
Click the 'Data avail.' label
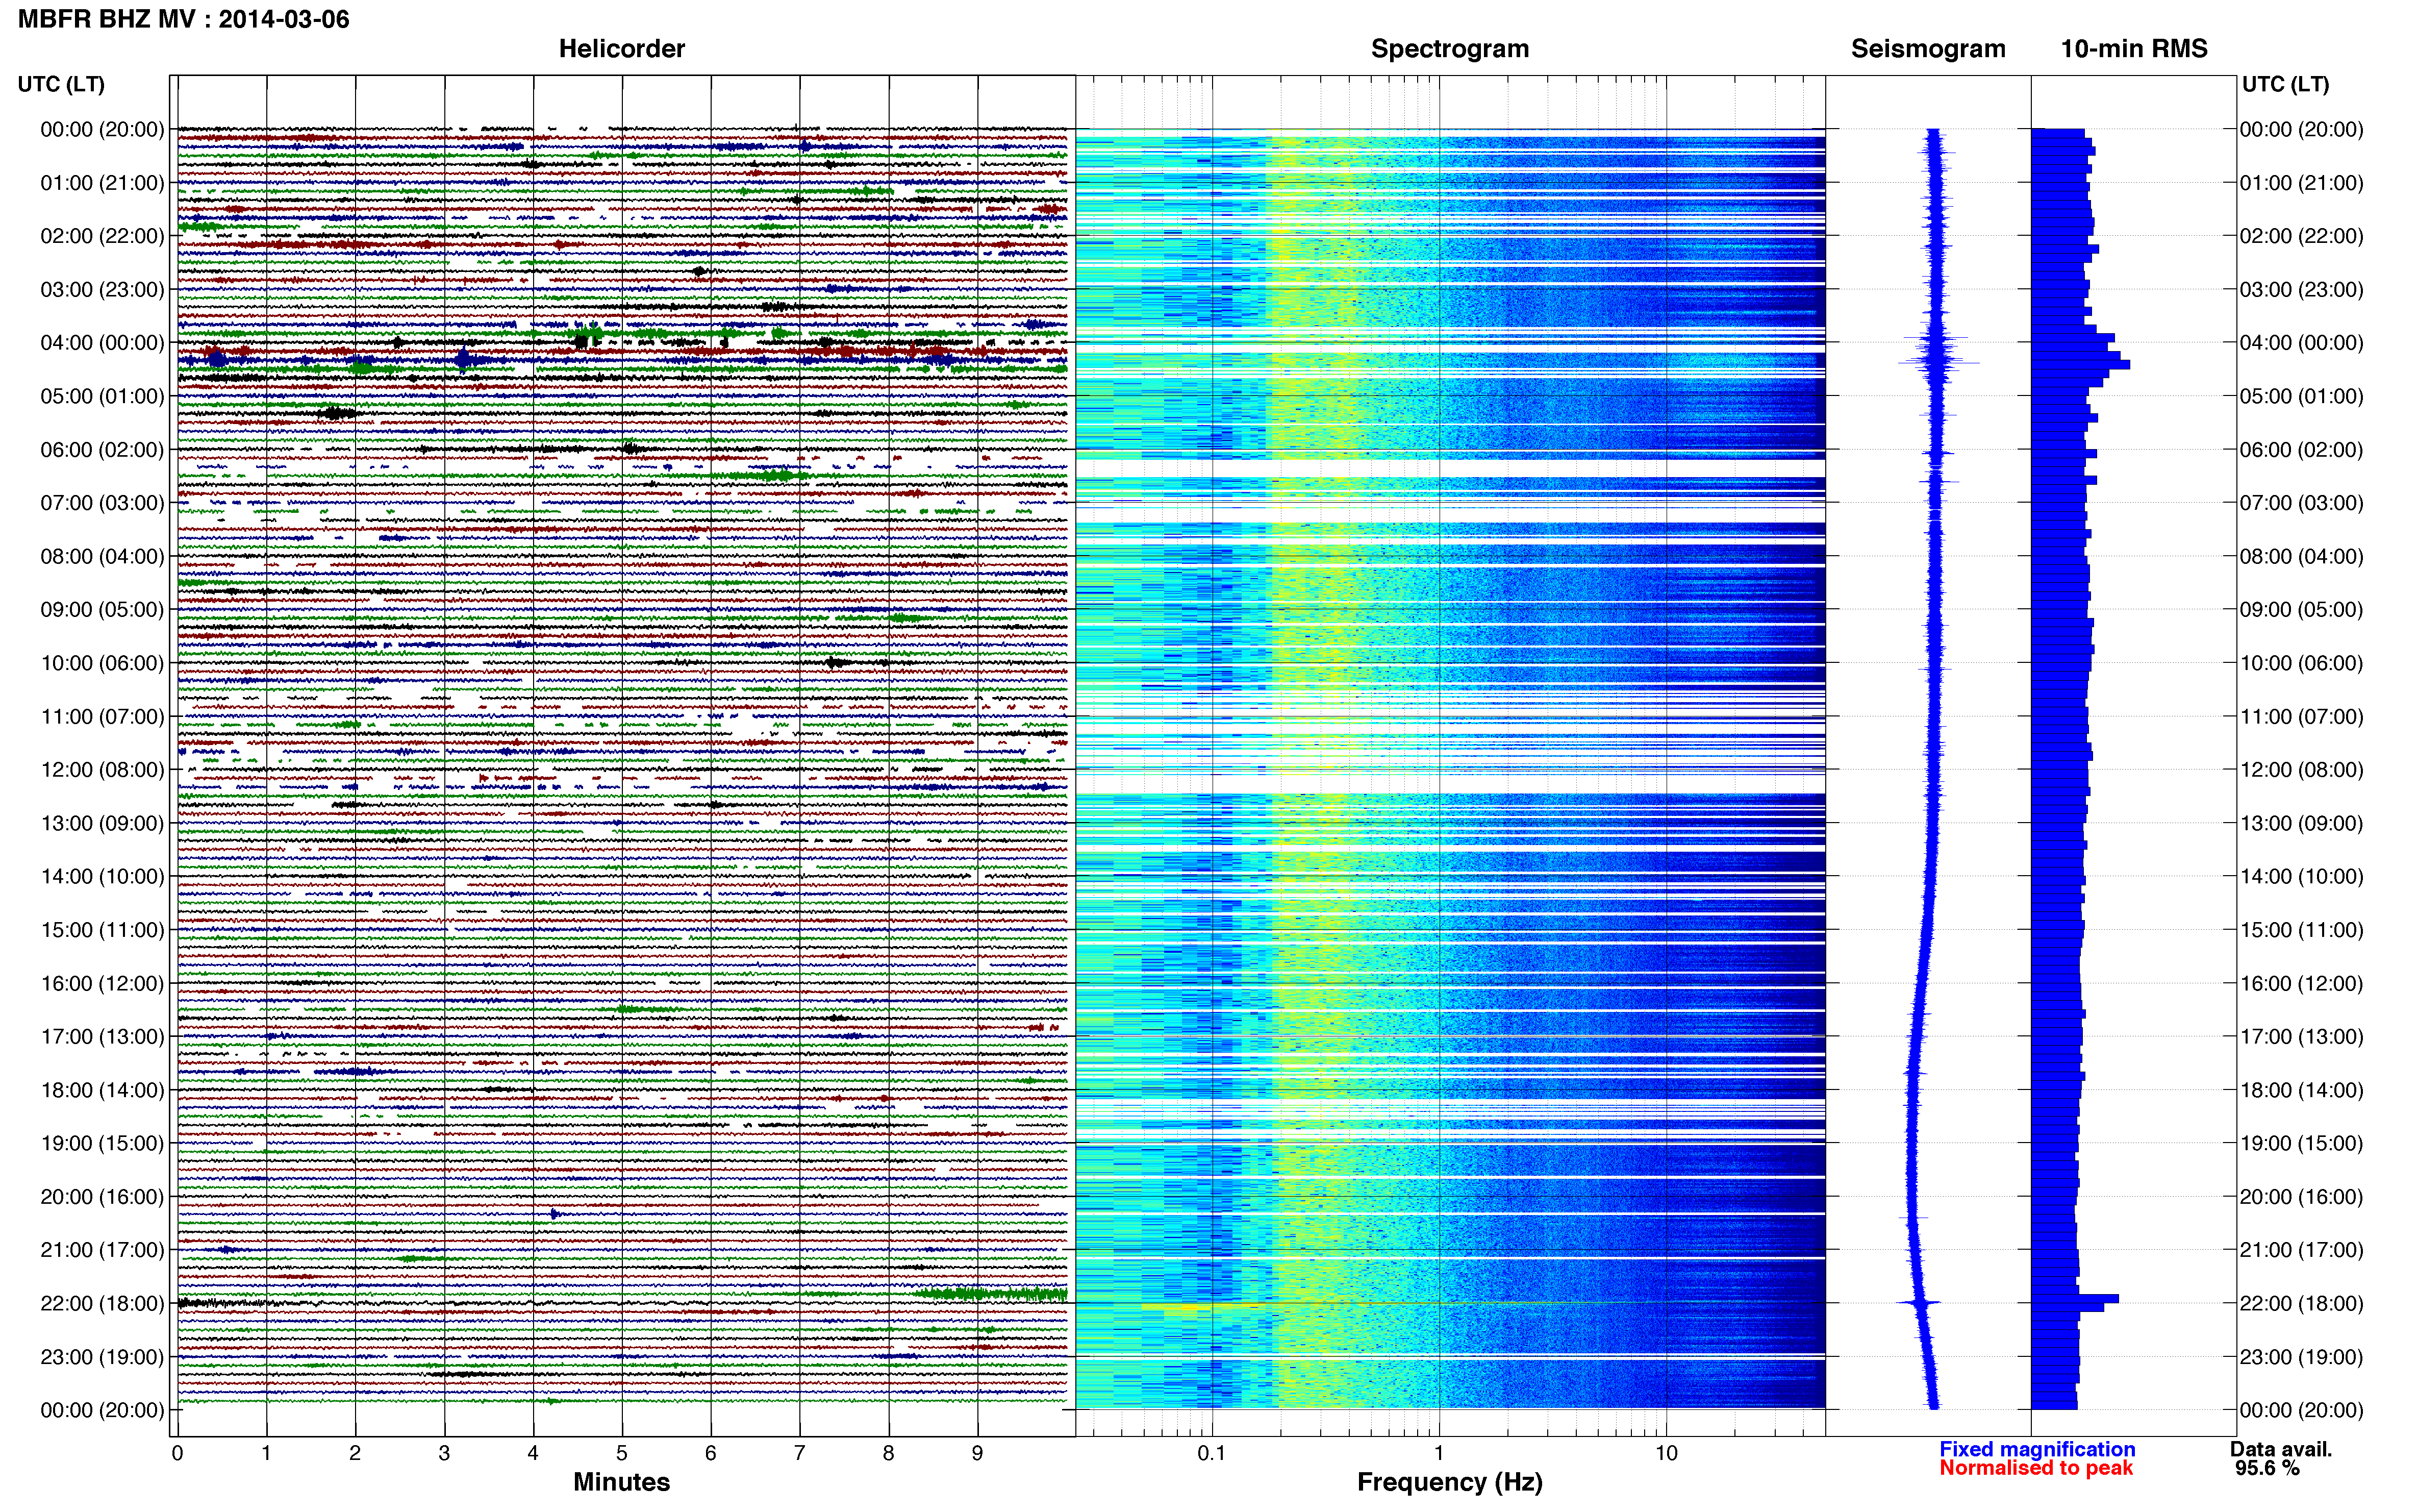click(2281, 1449)
